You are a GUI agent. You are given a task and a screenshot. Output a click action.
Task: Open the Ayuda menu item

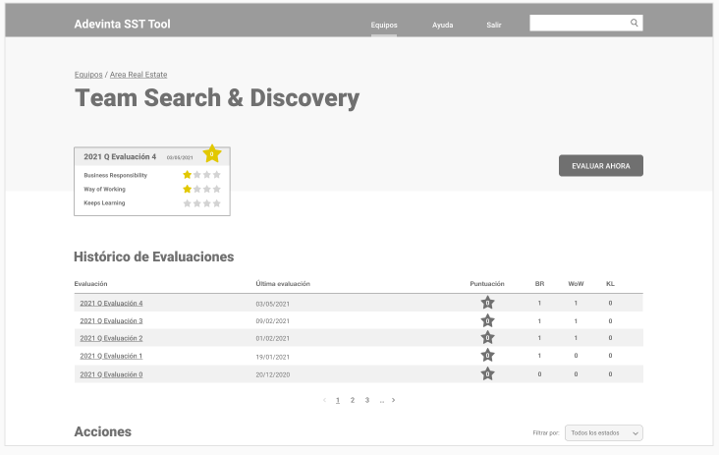point(443,25)
